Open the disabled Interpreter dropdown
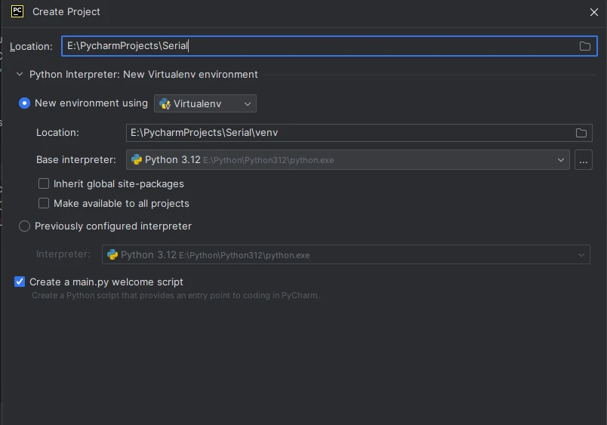 [346, 254]
